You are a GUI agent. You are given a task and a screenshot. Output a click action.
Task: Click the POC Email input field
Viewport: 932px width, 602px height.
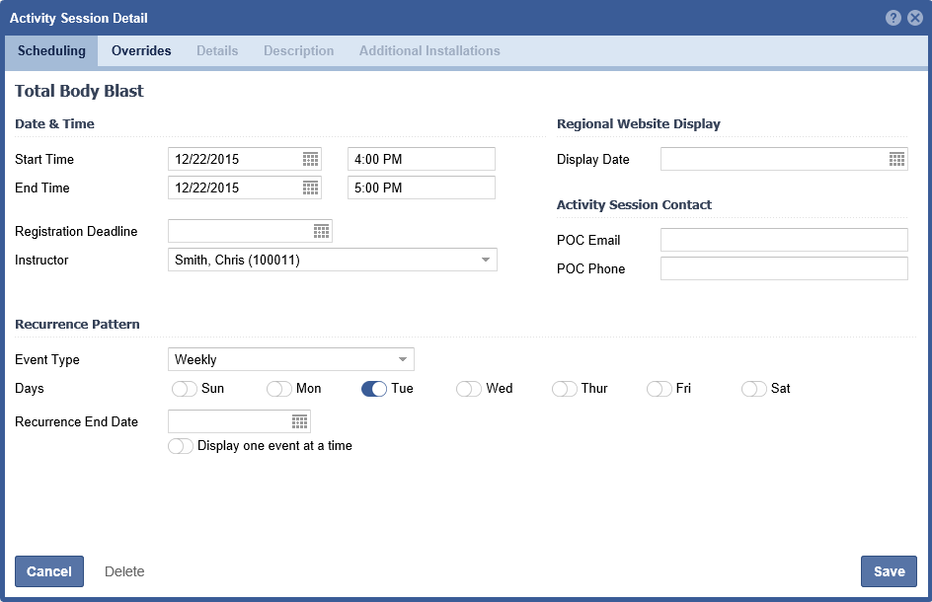783,240
